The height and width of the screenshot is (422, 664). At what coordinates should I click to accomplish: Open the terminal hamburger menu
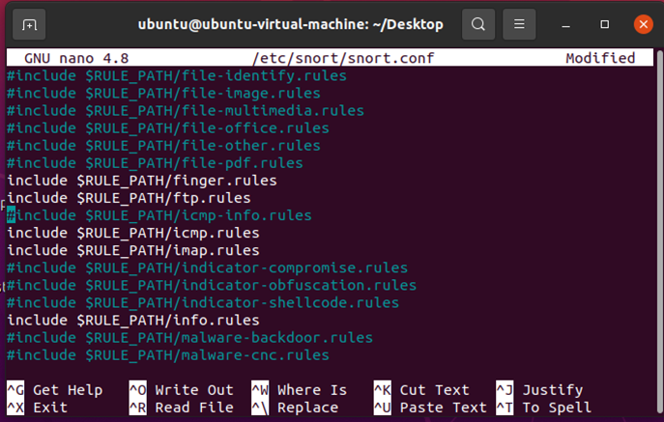pyautogui.click(x=520, y=24)
